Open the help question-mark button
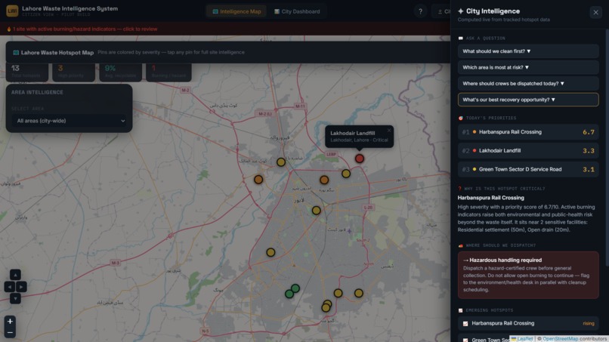The image size is (609, 342). (420, 11)
